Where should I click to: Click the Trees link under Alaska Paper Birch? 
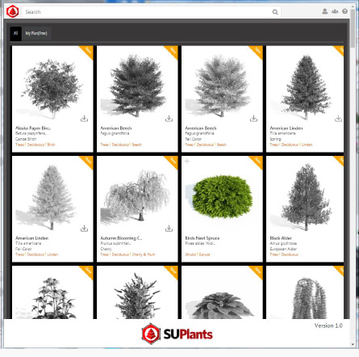tap(19, 145)
